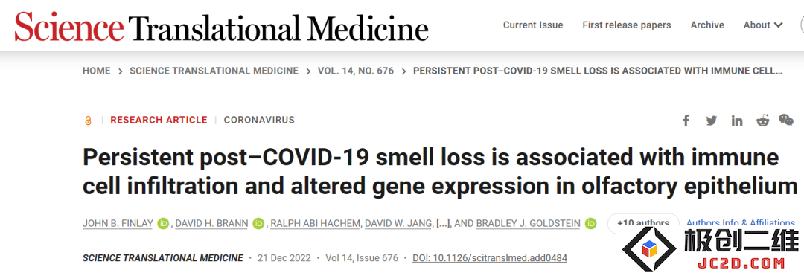Share article via Twitter bird icon
Image resolution: width=804 pixels, height=273 pixels.
pyautogui.click(x=711, y=121)
